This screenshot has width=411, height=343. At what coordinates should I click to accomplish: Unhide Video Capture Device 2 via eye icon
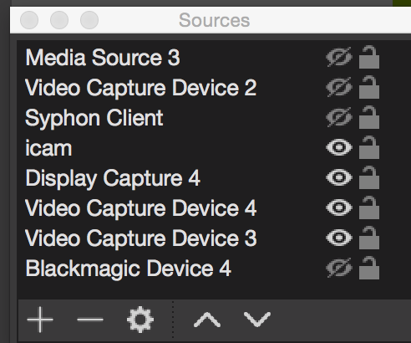[339, 88]
